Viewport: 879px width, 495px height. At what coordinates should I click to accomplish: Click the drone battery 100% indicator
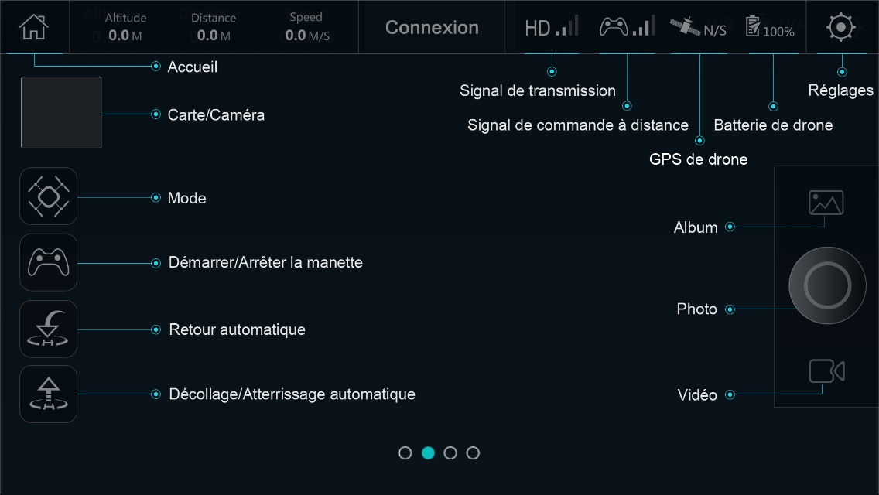pyautogui.click(x=770, y=27)
